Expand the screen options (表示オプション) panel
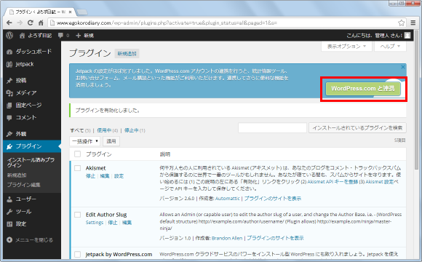The width and height of the screenshot is (422, 262). pyautogui.click(x=346, y=47)
